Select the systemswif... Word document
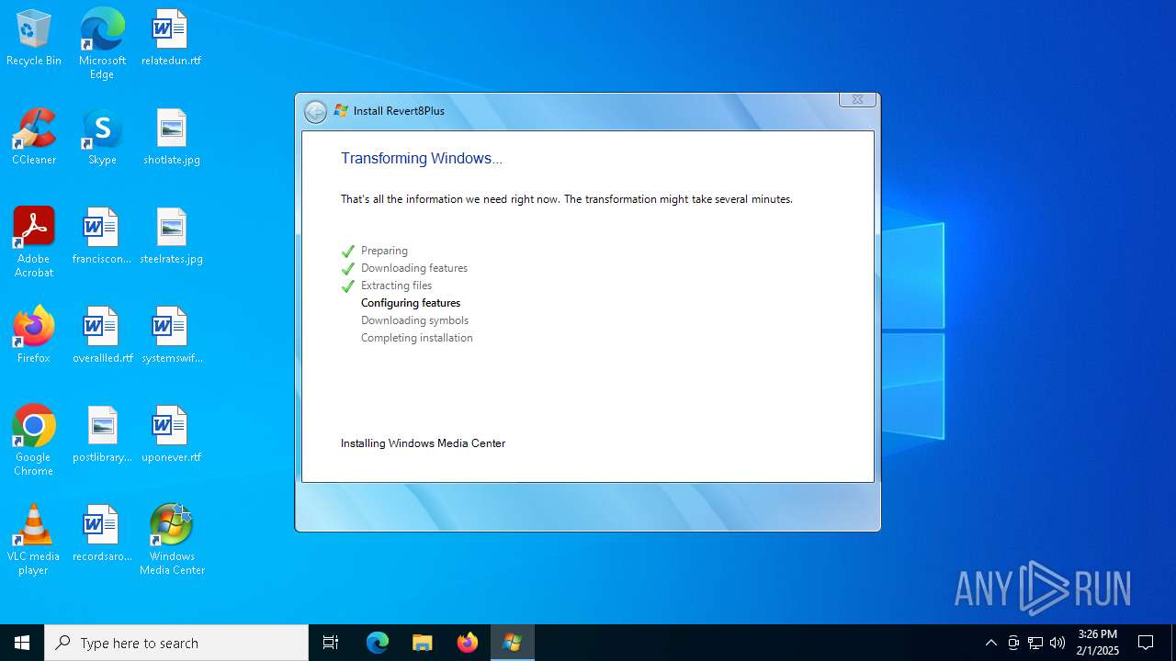Screen dimensions: 1176x661 click(171, 336)
